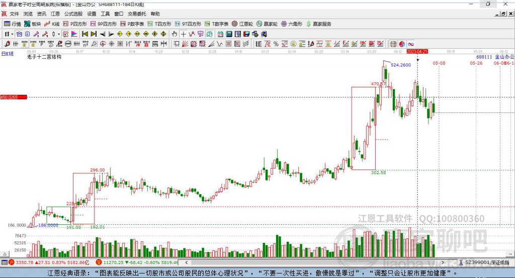Open the calendar date icon
Viewport: 515px width, 278px height.
[x=220, y=34]
